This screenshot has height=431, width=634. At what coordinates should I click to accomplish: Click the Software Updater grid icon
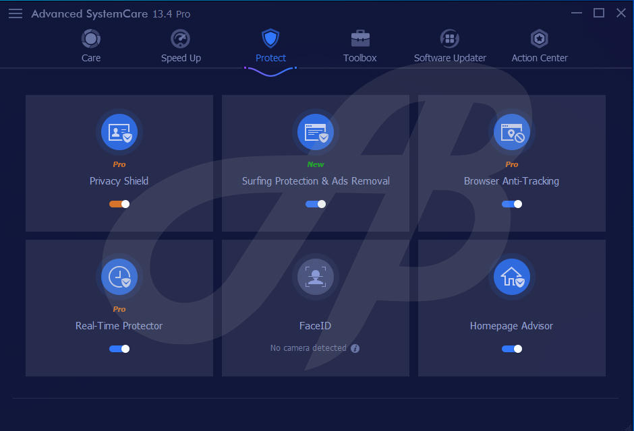tap(450, 39)
